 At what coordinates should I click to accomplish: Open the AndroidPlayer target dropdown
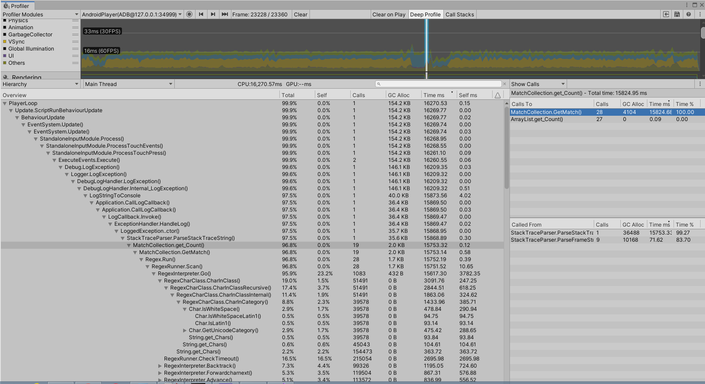pyautogui.click(x=132, y=14)
